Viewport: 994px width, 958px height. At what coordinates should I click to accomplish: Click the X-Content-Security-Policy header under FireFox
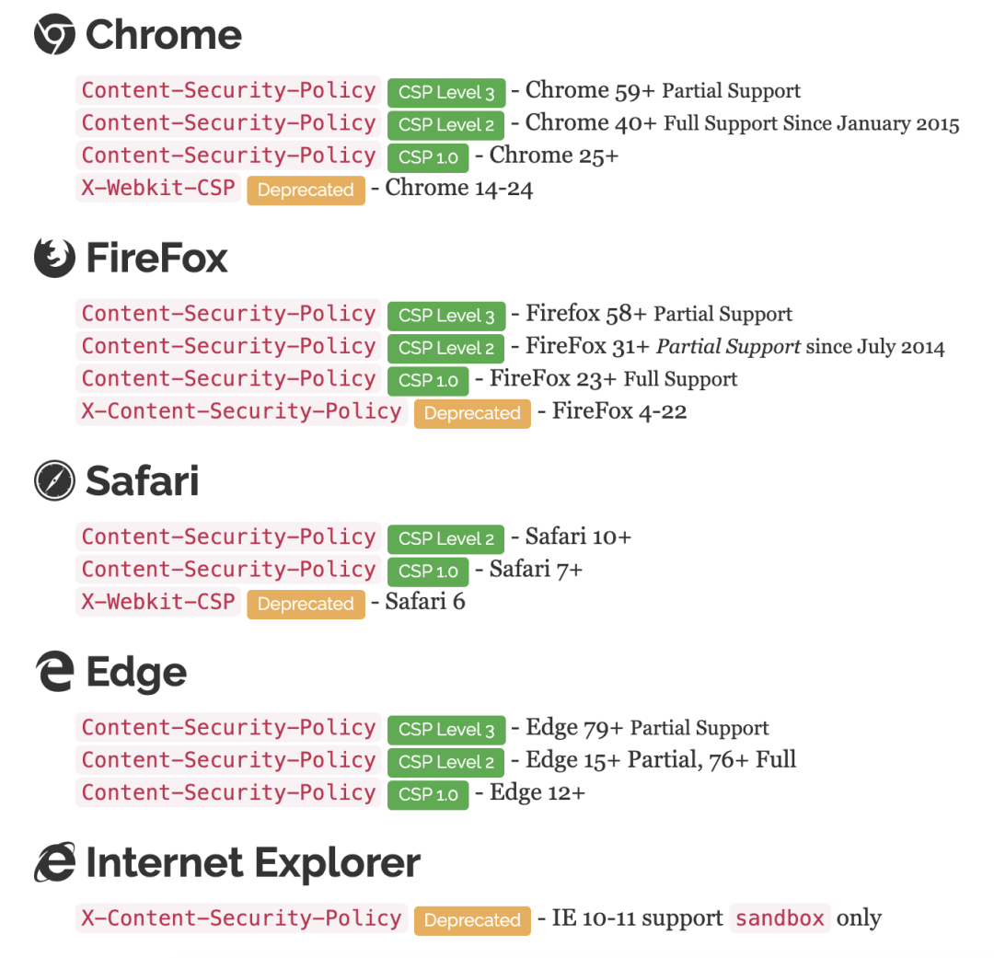pyautogui.click(x=241, y=411)
